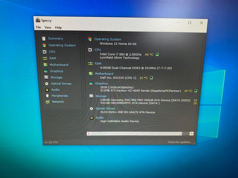Select the Motherboard icon in sidebar
This screenshot has height=178, width=238.
(45, 65)
